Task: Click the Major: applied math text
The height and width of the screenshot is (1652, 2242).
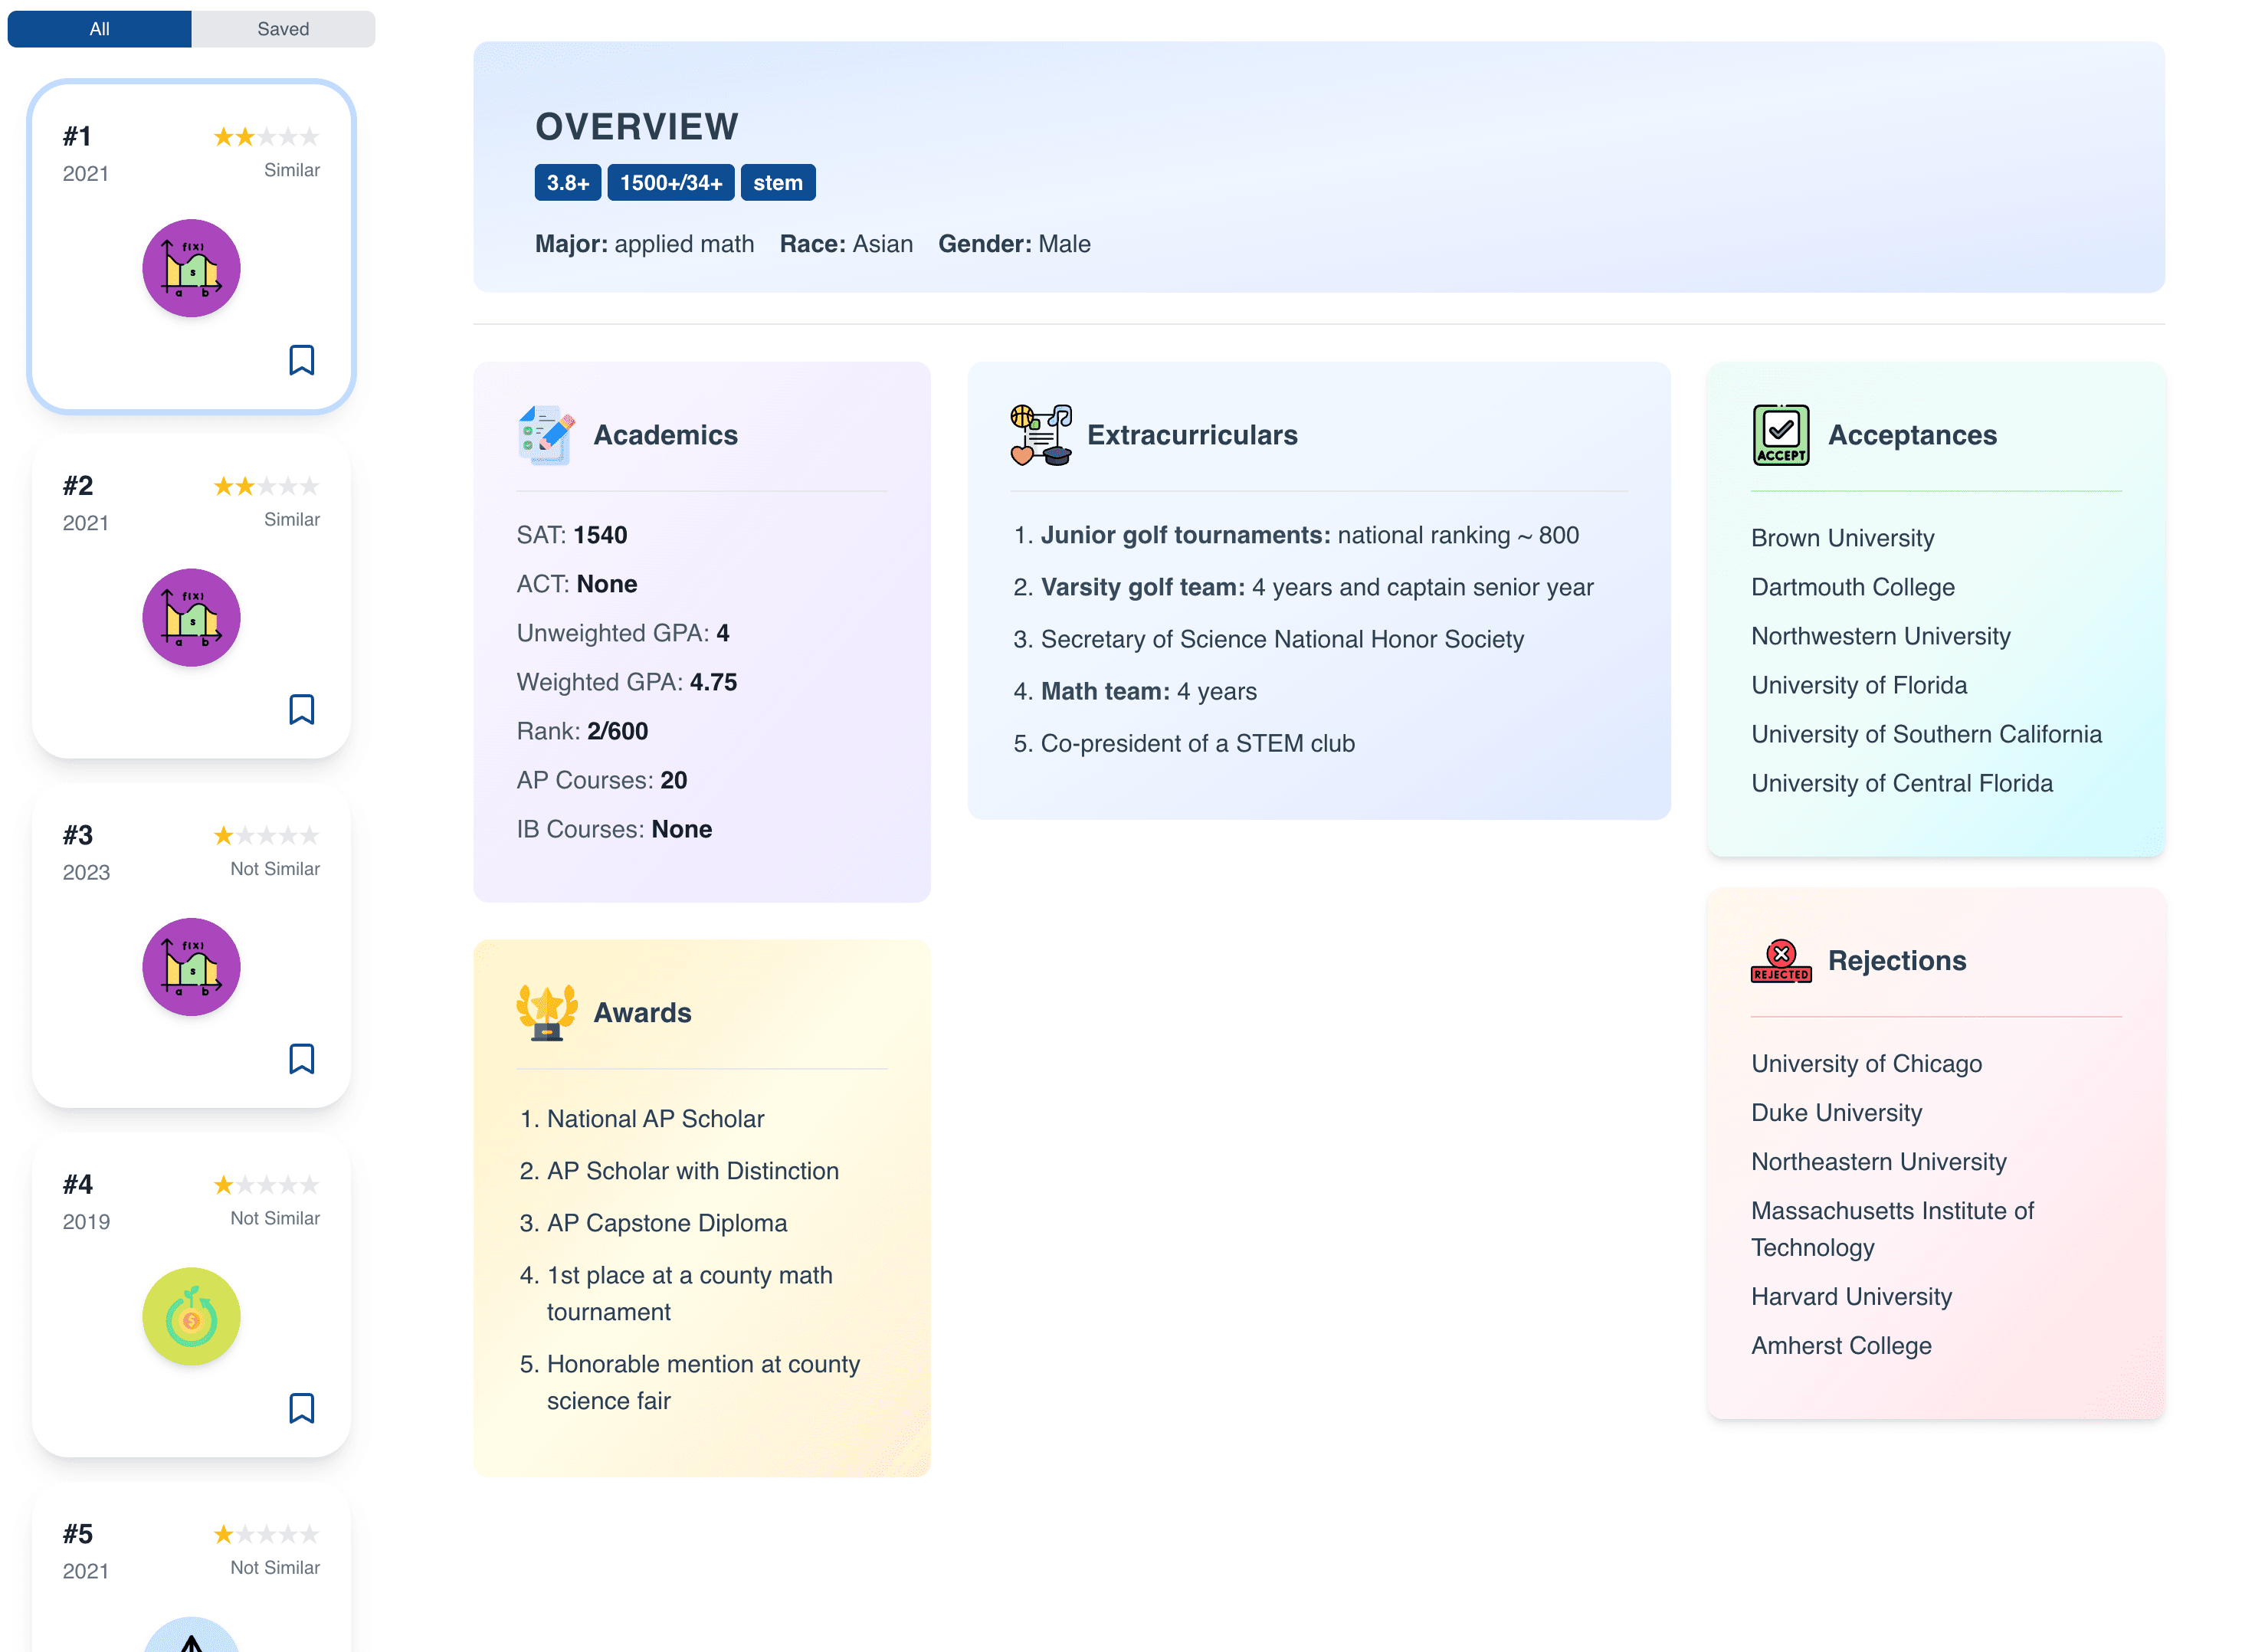Action: point(645,244)
